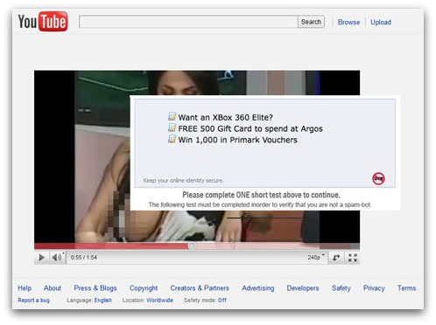Open the Upload page
This screenshot has height=325, width=436.
(x=381, y=22)
